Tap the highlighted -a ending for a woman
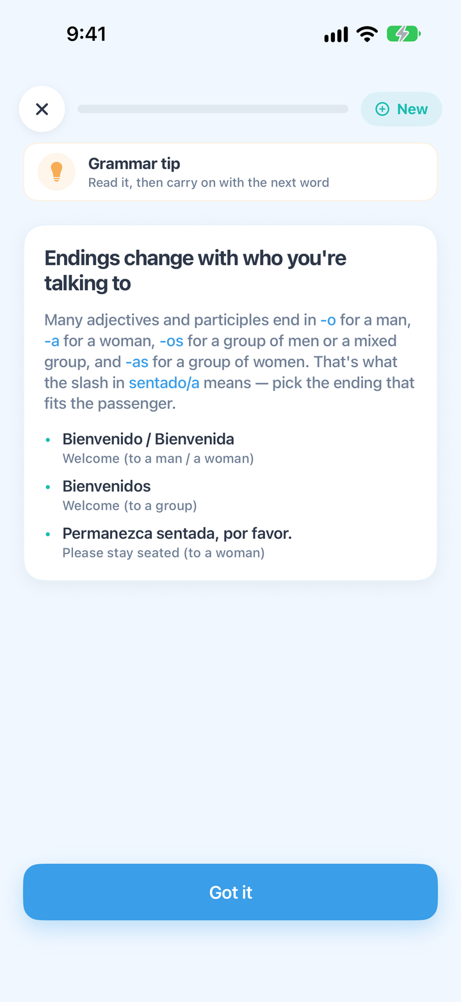The width and height of the screenshot is (461, 1002). [52, 341]
